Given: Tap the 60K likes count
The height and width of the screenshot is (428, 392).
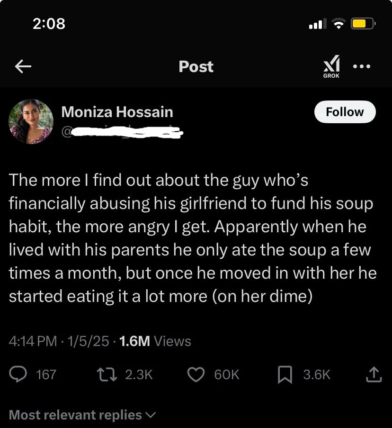Looking at the screenshot, I should pyautogui.click(x=226, y=374).
